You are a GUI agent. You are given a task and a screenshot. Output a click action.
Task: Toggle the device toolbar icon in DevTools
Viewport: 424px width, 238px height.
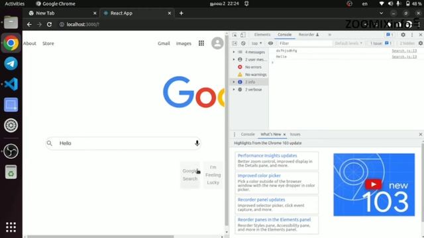point(242,35)
